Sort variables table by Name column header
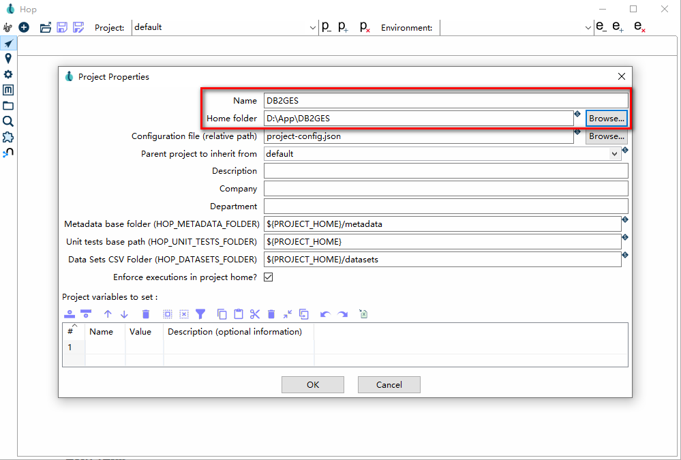The width and height of the screenshot is (681, 460). [101, 331]
